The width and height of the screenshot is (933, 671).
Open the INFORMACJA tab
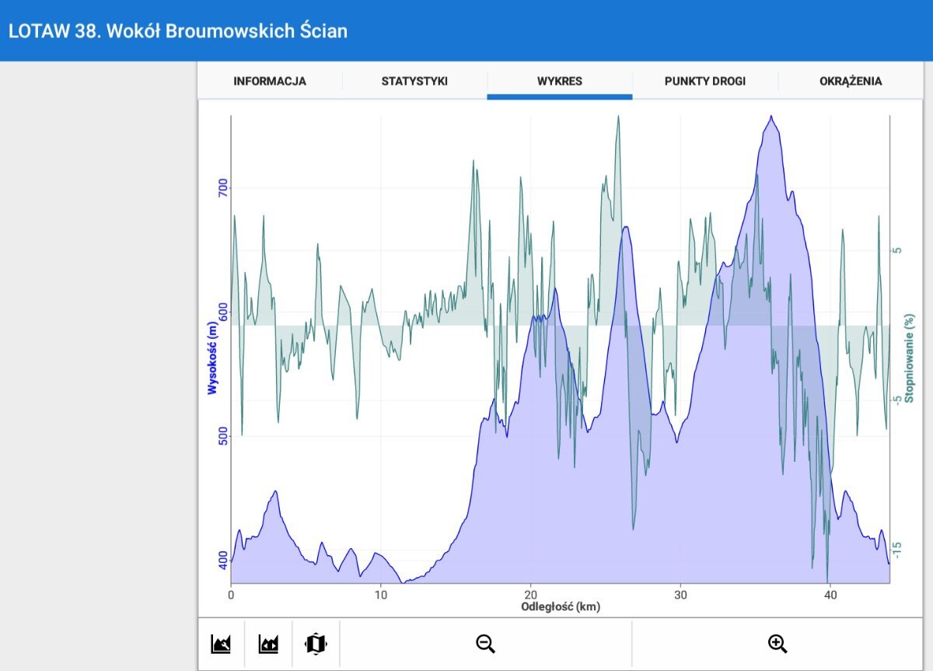(270, 81)
